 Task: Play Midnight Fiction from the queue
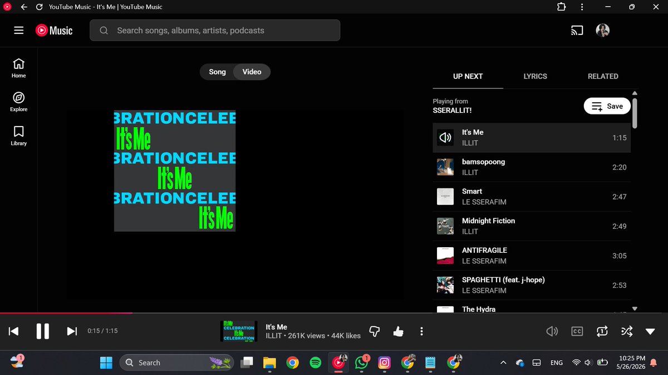(x=532, y=226)
